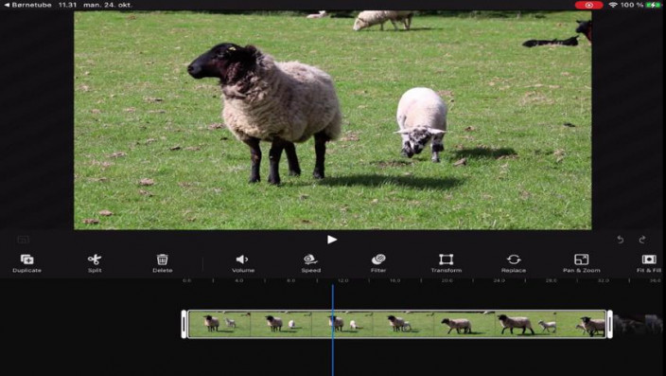Redo the last undone edit
The width and height of the screenshot is (666, 376).
(x=642, y=240)
